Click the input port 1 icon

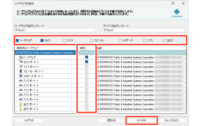(x=20, y=81)
